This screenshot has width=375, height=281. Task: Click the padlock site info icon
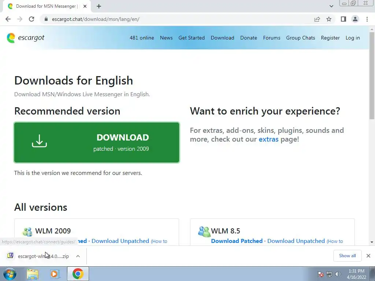[x=46, y=19]
